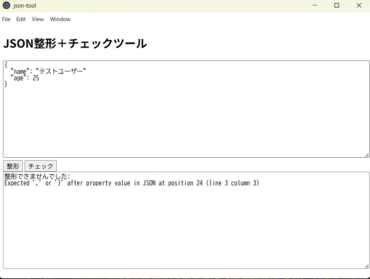This screenshot has height=279, width=370.
Task: Click the "age": 25 line
Action: point(25,78)
